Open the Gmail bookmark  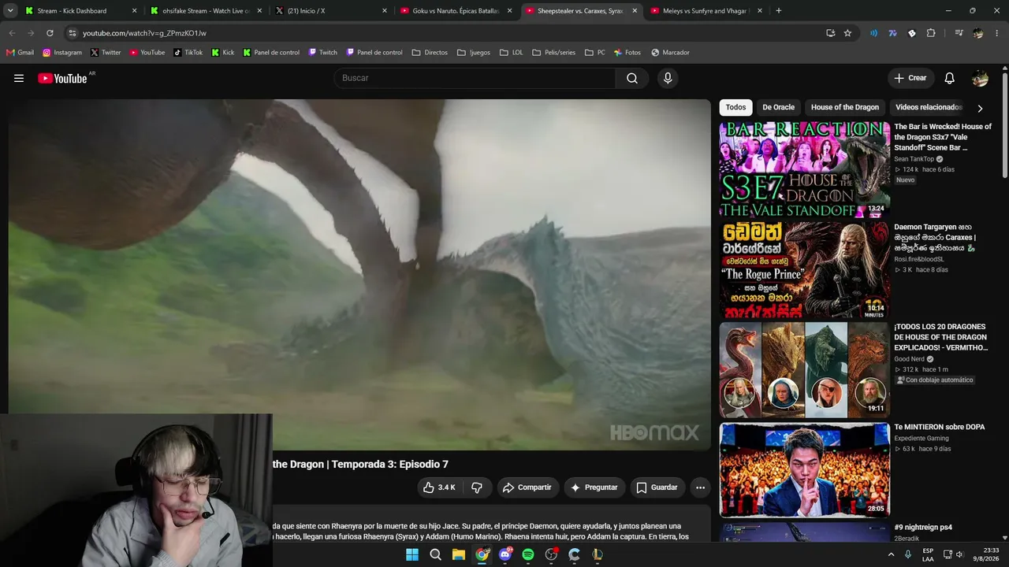[20, 53]
